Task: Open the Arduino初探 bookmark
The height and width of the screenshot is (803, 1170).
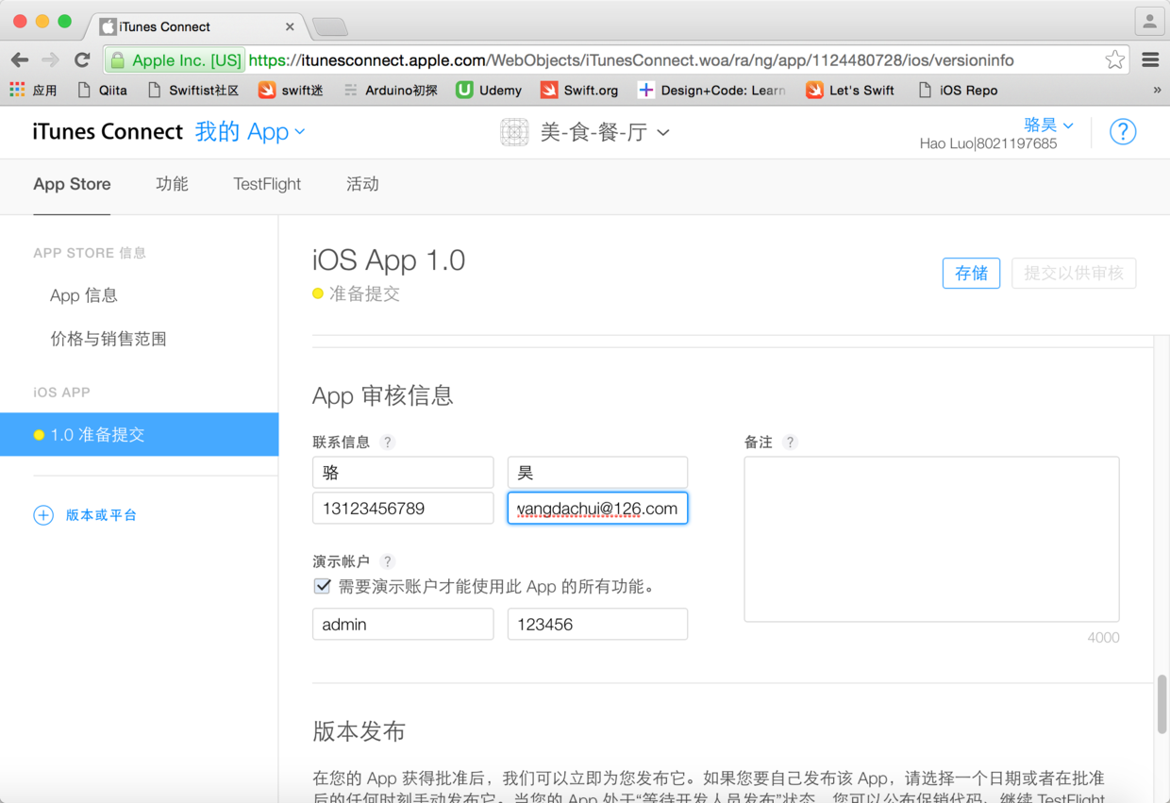Action: click(x=390, y=91)
